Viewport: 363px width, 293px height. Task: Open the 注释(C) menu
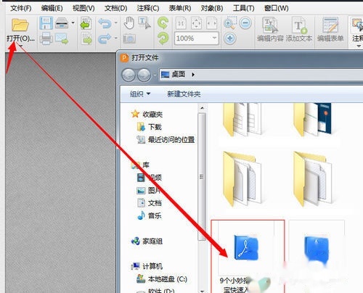(148, 9)
